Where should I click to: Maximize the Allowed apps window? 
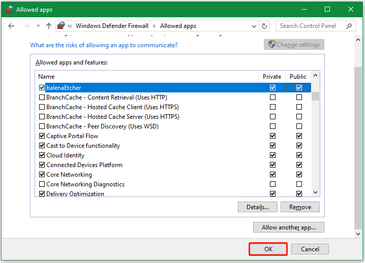point(327,9)
